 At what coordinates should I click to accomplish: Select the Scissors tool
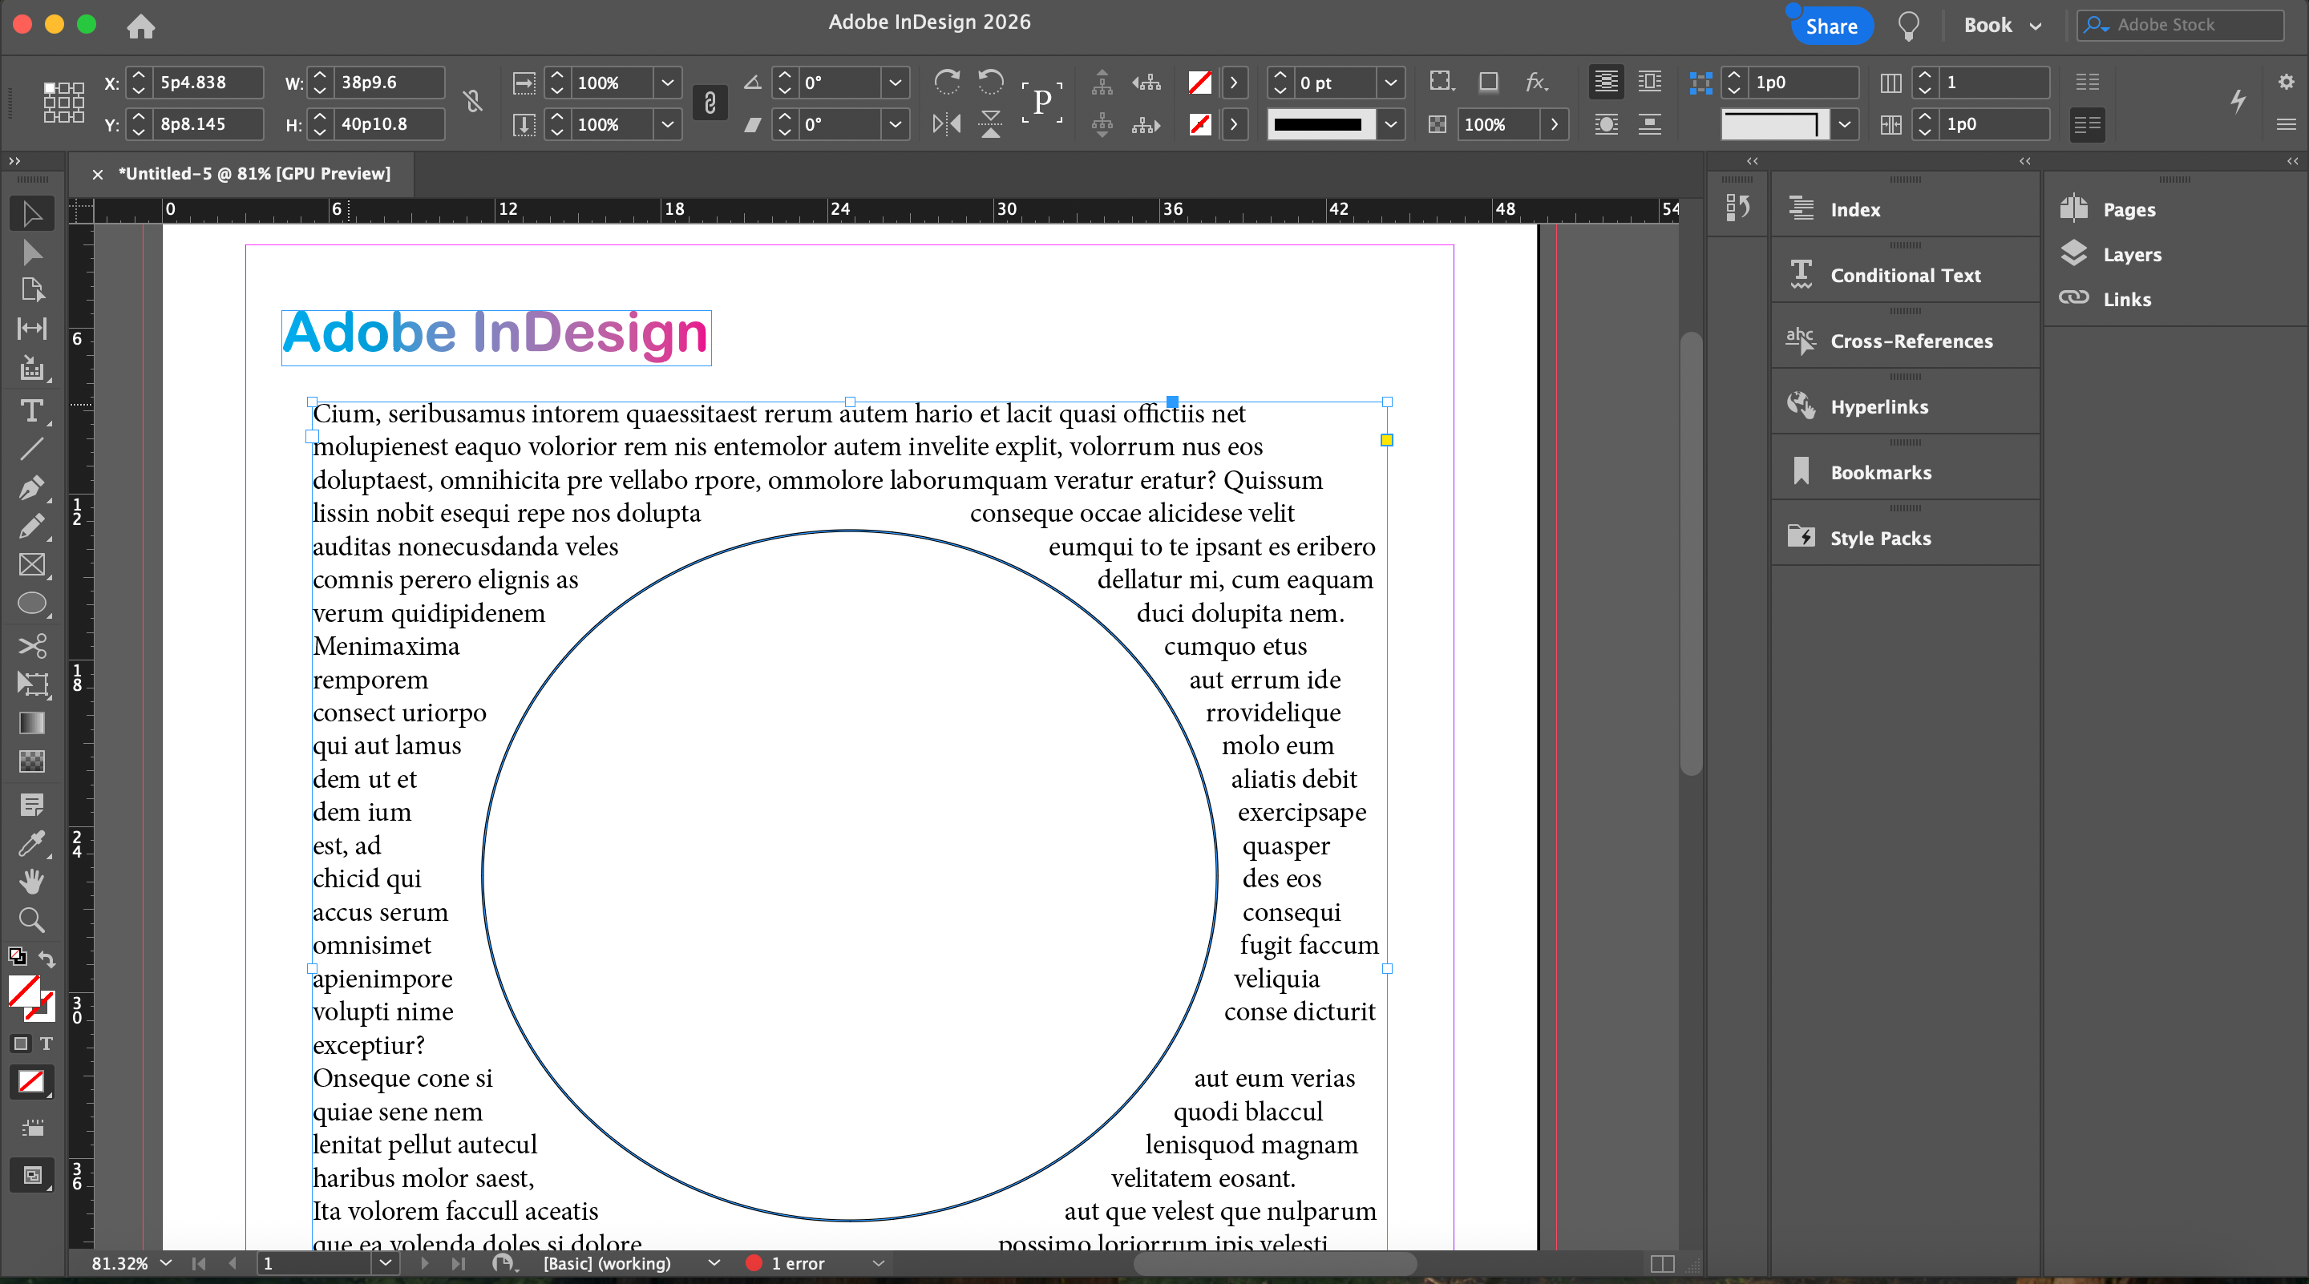coord(31,645)
